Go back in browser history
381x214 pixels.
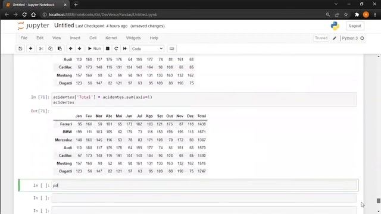(7, 14)
